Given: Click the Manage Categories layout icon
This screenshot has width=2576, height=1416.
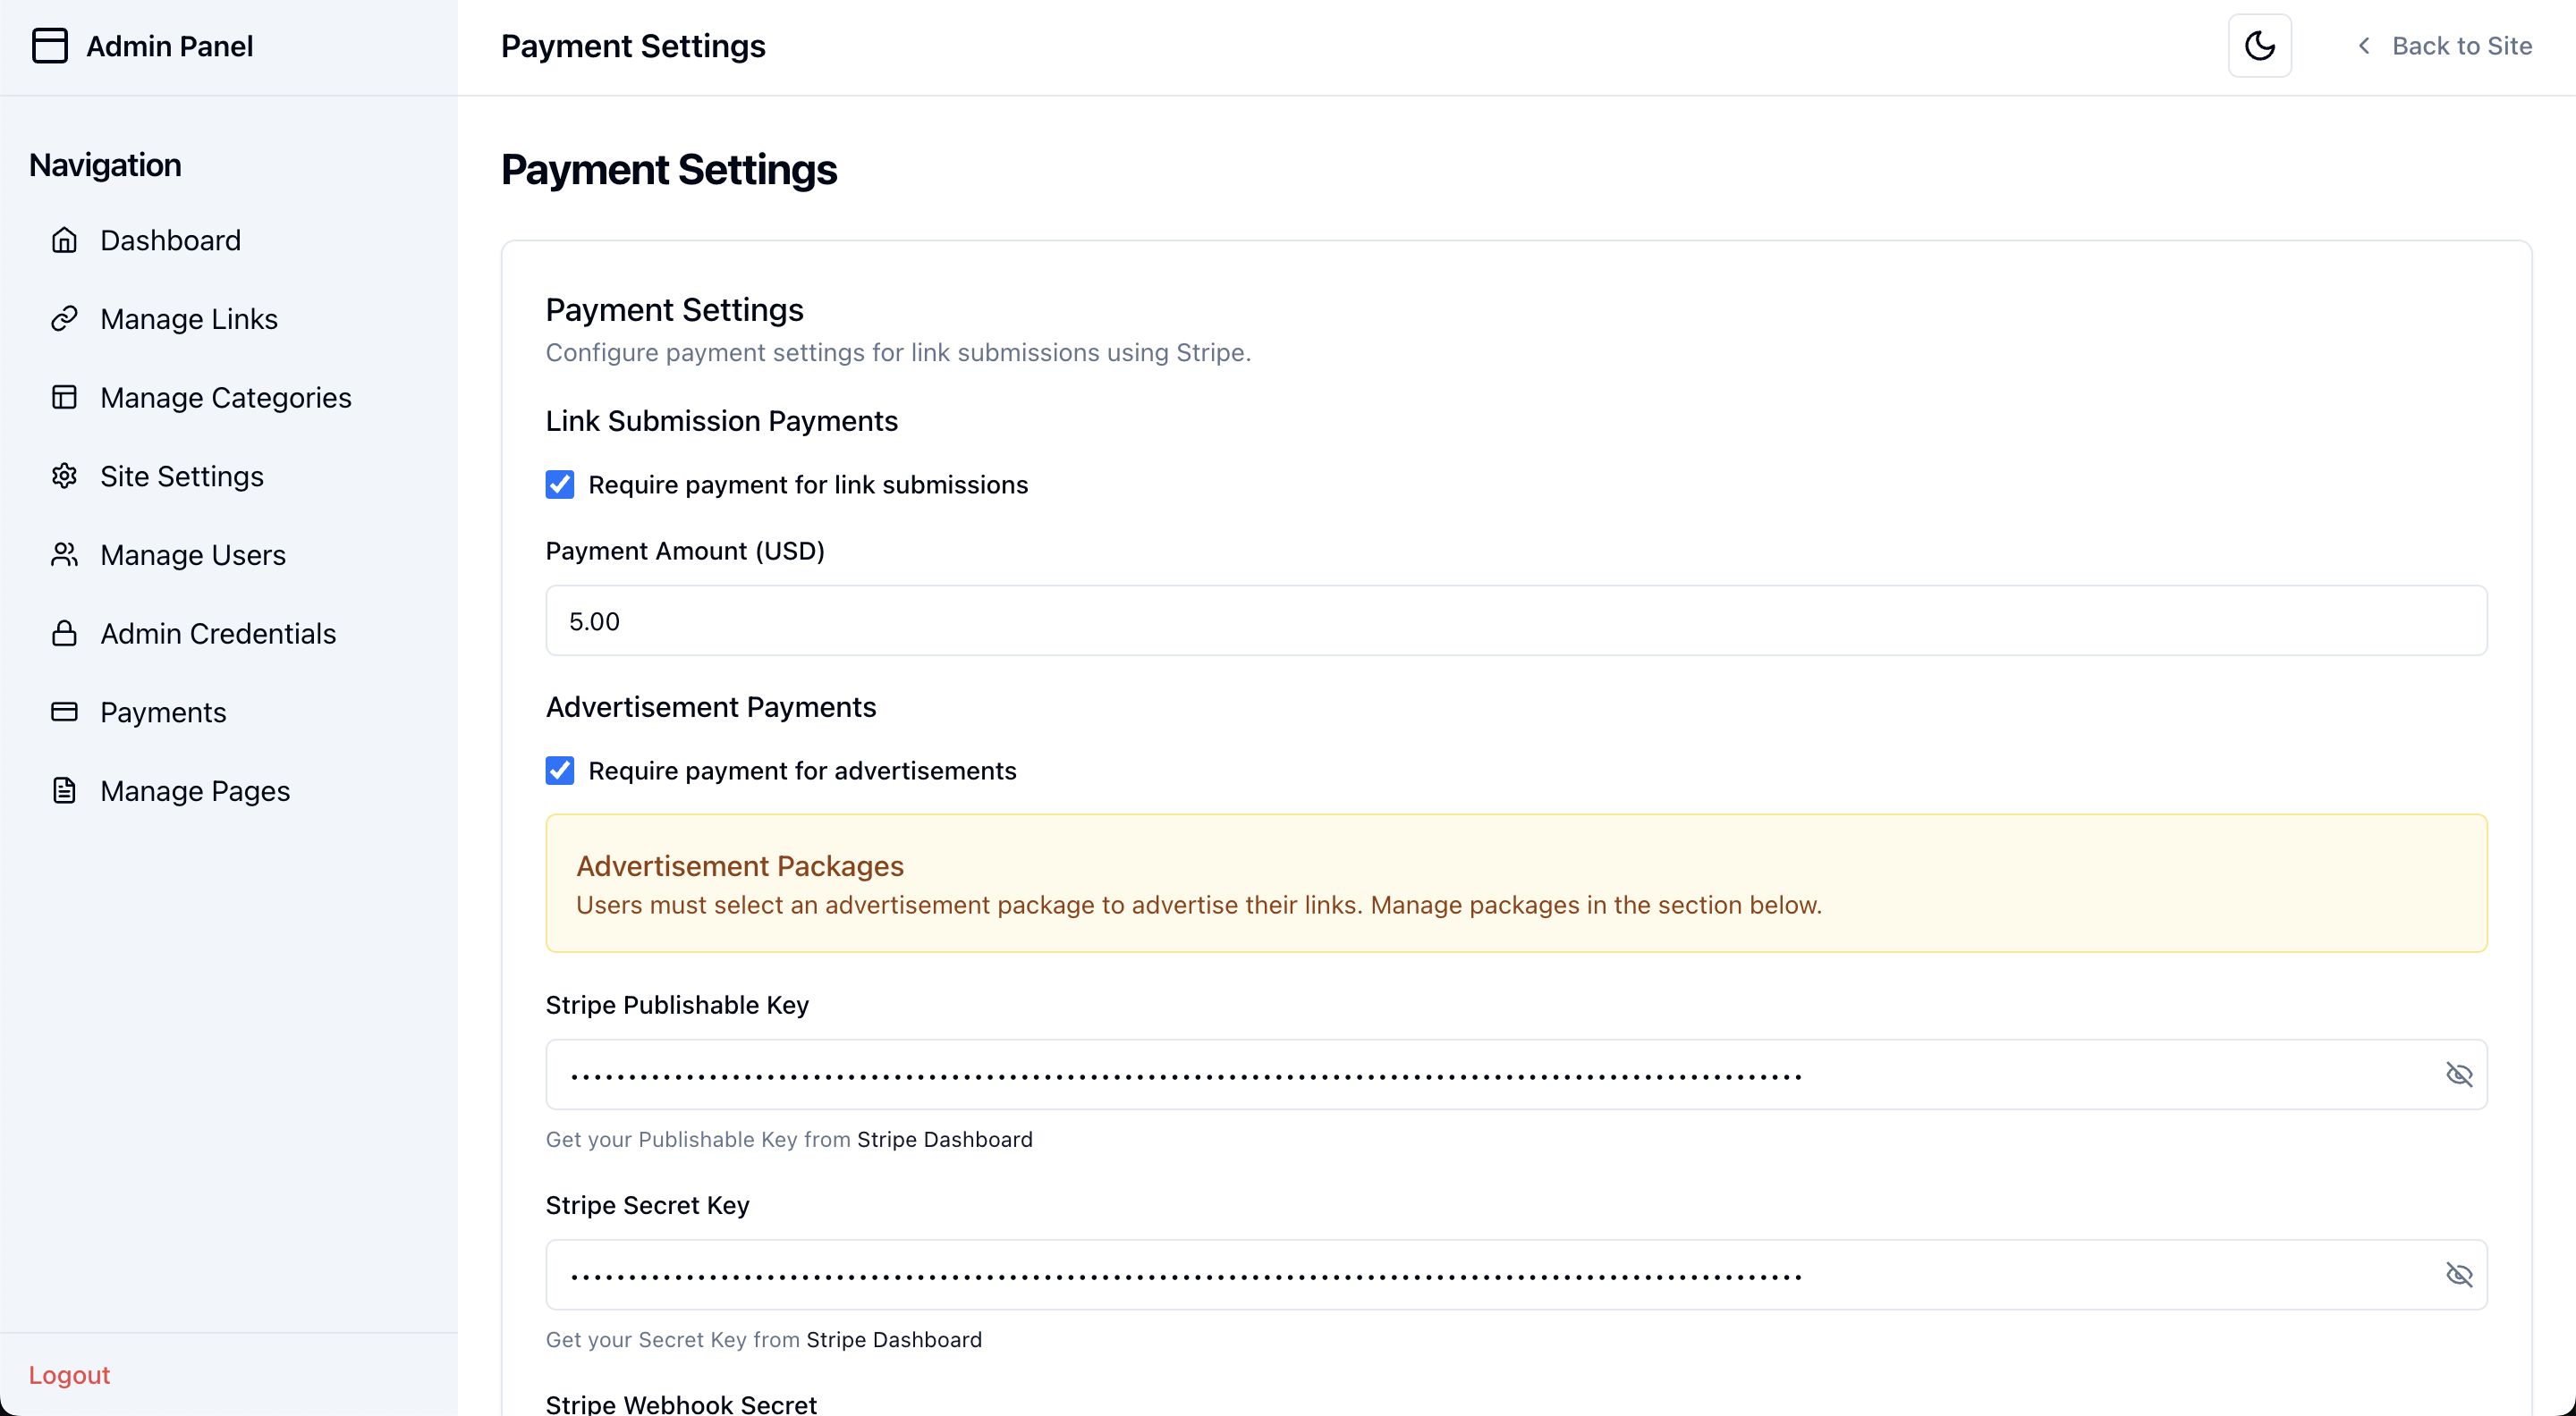Looking at the screenshot, I should click(64, 398).
